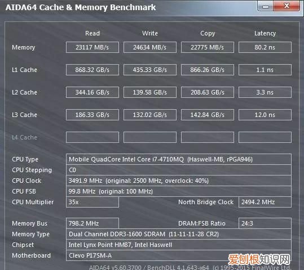The width and height of the screenshot is (304, 270).
Task: Click the AIDA64 Cache & Memory Benchmark title
Action: click(81, 7)
